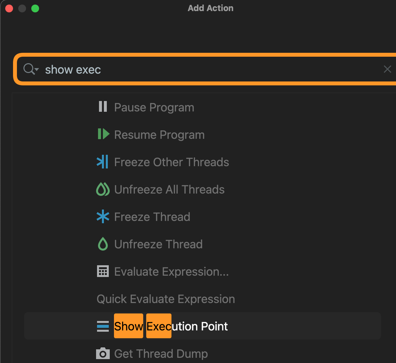The height and width of the screenshot is (363, 396).
Task: Open the search options magnifier dropdown
Action: (30, 69)
